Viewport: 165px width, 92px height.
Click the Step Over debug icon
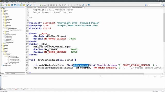[62, 5]
